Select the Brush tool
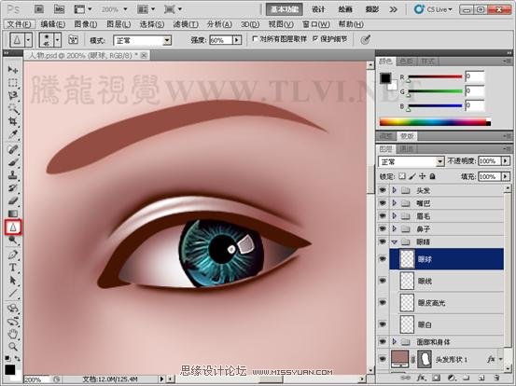 13,162
